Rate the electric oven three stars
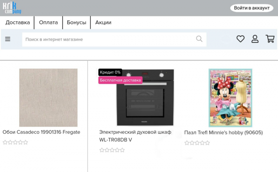The width and height of the screenshot is (278, 172). (112, 150)
